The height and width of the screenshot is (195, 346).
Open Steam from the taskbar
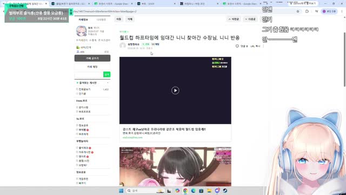click(225, 191)
